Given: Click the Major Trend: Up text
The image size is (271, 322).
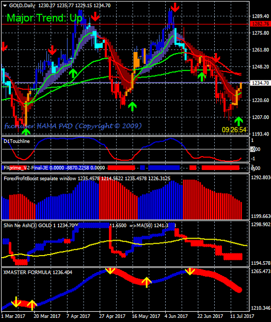Looking at the screenshot, I should click(44, 18).
